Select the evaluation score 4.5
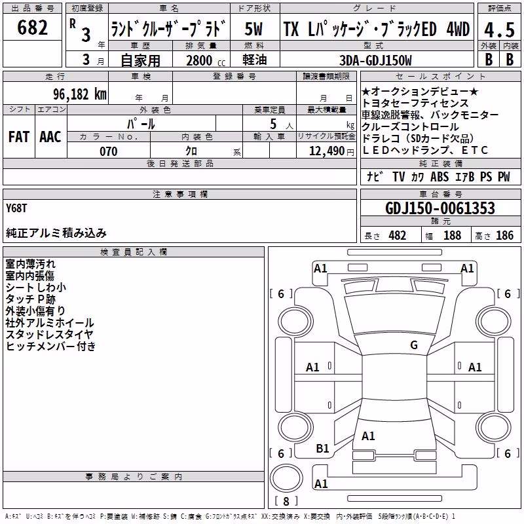524x524 pixels. (500, 29)
